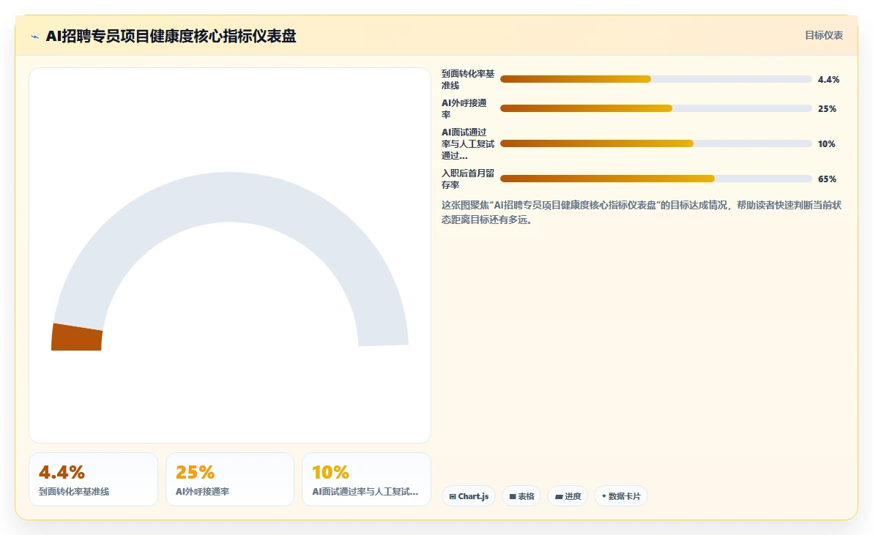Select the 10% AI面试通过率 data card
The height and width of the screenshot is (535, 873).
(x=366, y=479)
